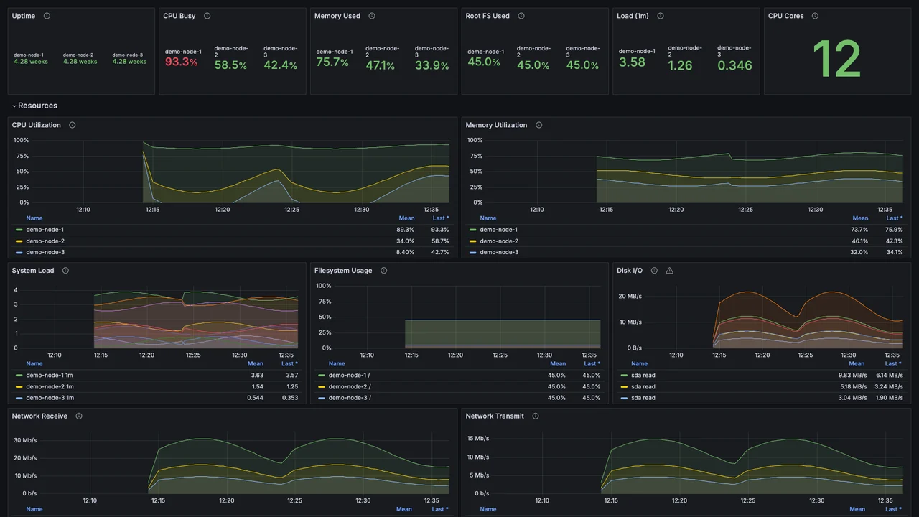
Task: Toggle demo-node-1 1m series in System Load legend
Action: [x=50, y=375]
